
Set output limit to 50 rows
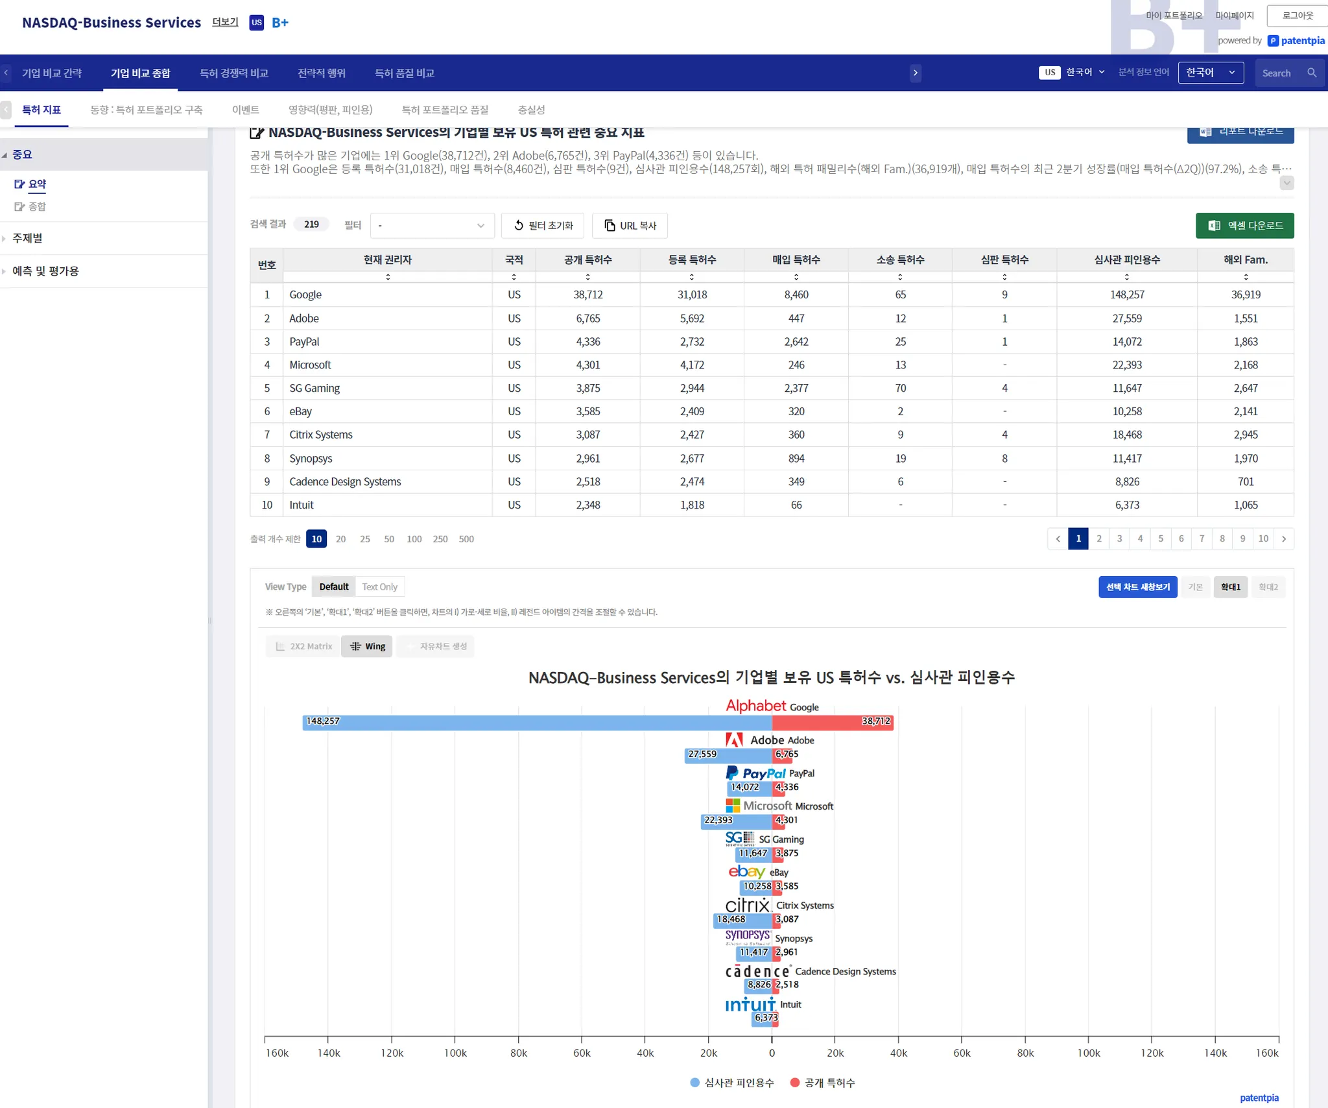389,539
